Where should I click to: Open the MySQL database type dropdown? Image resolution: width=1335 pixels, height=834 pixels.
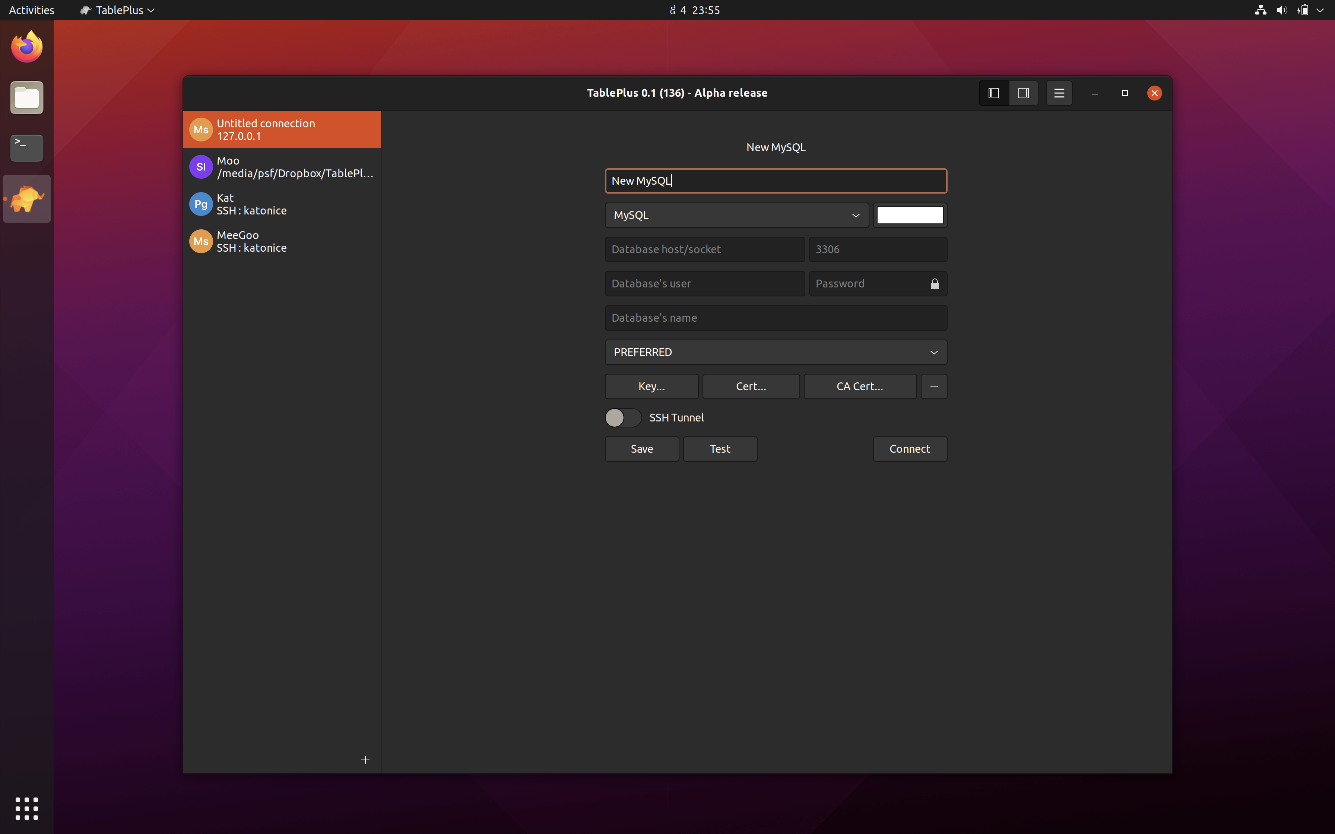coord(736,215)
